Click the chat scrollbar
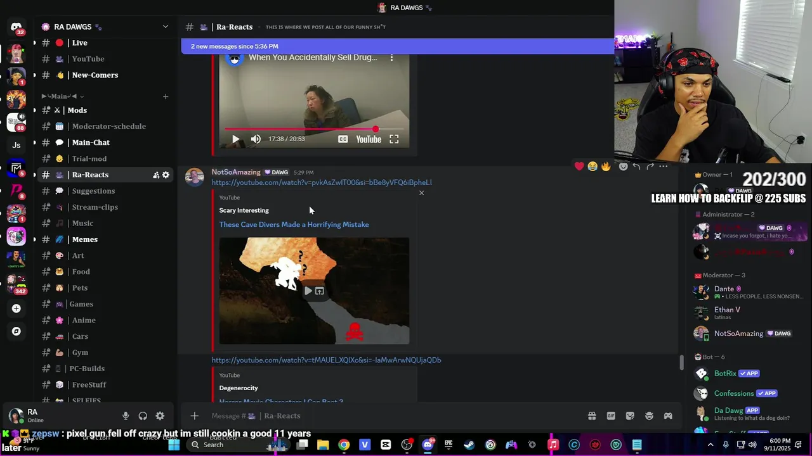Image resolution: width=812 pixels, height=456 pixels. click(x=682, y=363)
